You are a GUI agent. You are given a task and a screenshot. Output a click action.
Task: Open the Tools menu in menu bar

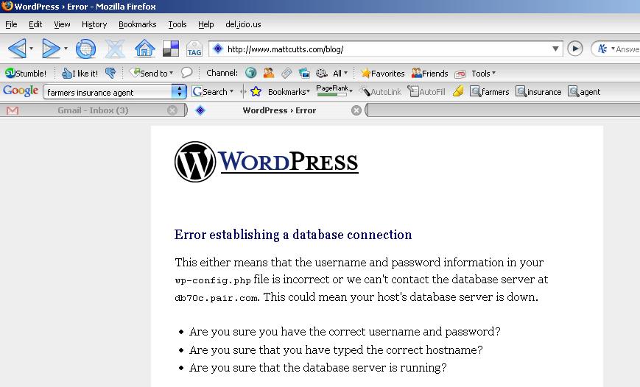(x=177, y=24)
